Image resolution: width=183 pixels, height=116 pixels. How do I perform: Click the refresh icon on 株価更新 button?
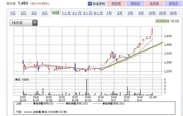(x=90, y=4)
